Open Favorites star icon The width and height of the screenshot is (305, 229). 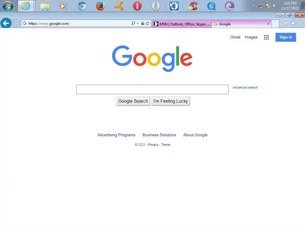coord(293,23)
